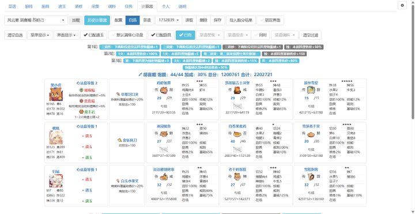Open the settings gear icon
This screenshot has width=415, height=214.
pyautogui.click(x=402, y=5)
